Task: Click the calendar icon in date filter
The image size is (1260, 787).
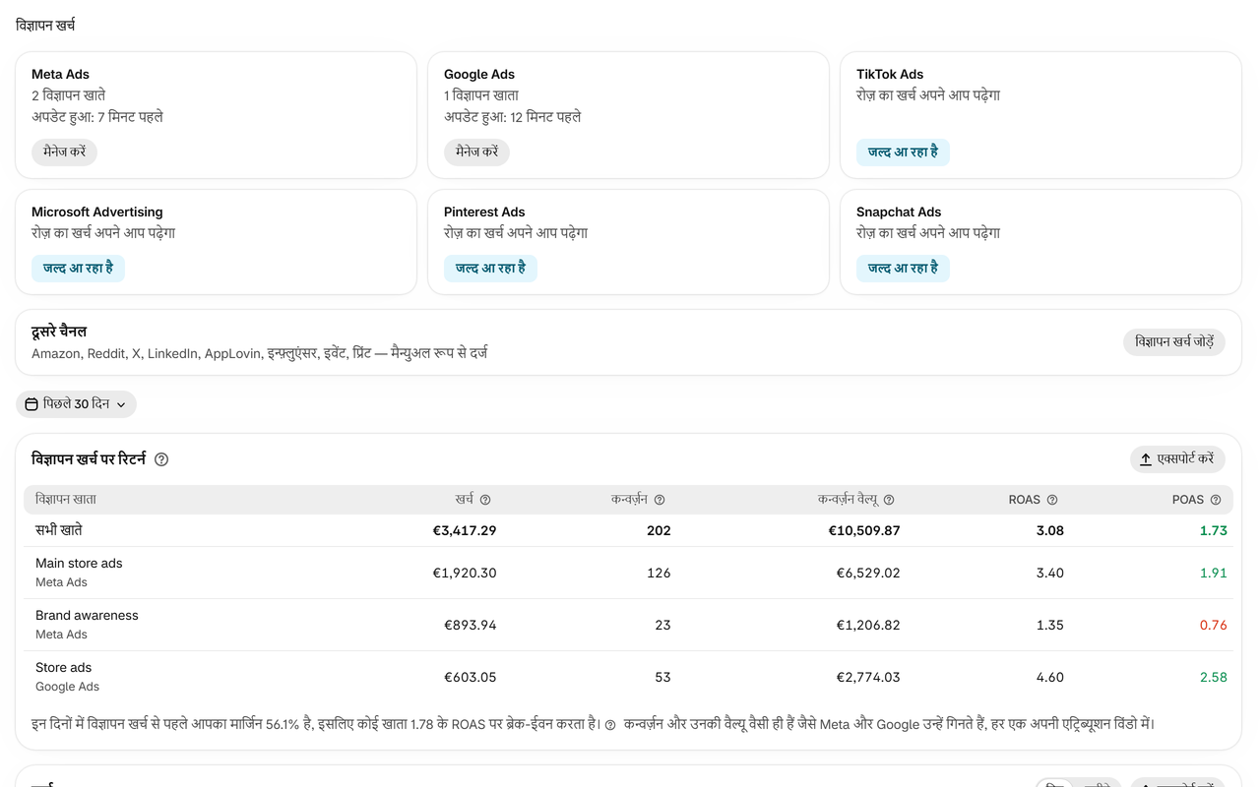Action: click(x=31, y=404)
